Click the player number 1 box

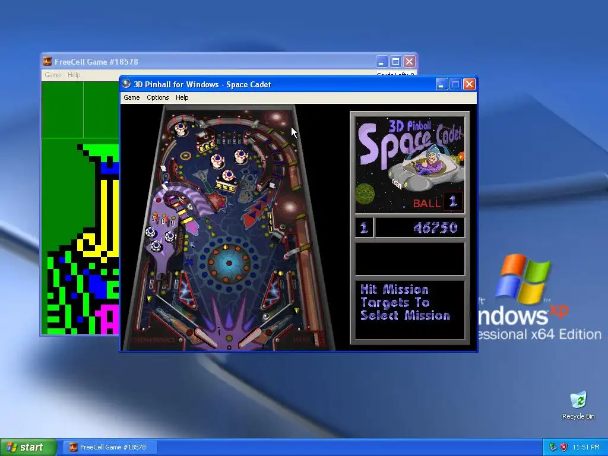[x=364, y=227]
